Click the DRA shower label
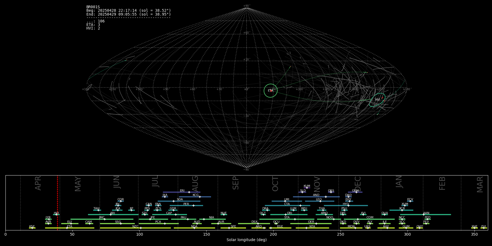 tap(265, 209)
